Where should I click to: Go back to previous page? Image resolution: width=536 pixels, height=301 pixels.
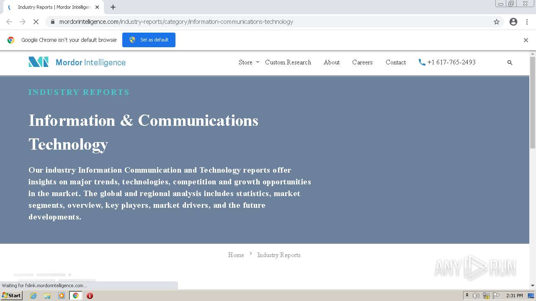coord(9,22)
